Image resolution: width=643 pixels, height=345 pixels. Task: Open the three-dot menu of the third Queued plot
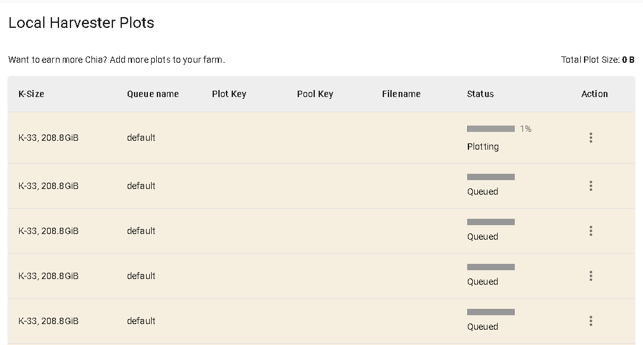(590, 276)
